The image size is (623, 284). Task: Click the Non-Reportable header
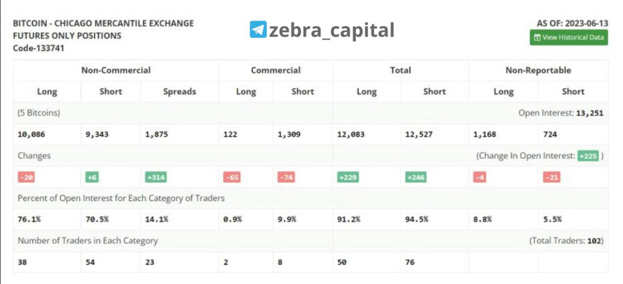tap(538, 70)
